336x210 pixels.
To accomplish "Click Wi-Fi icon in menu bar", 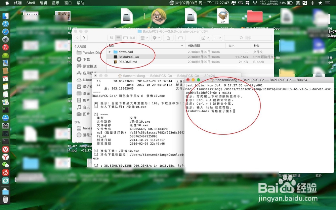I will coord(255,3).
